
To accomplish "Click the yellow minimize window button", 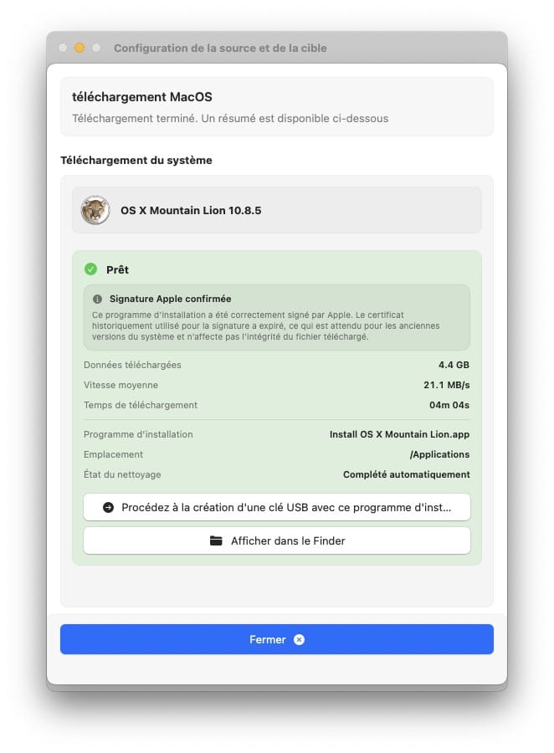I will point(80,49).
